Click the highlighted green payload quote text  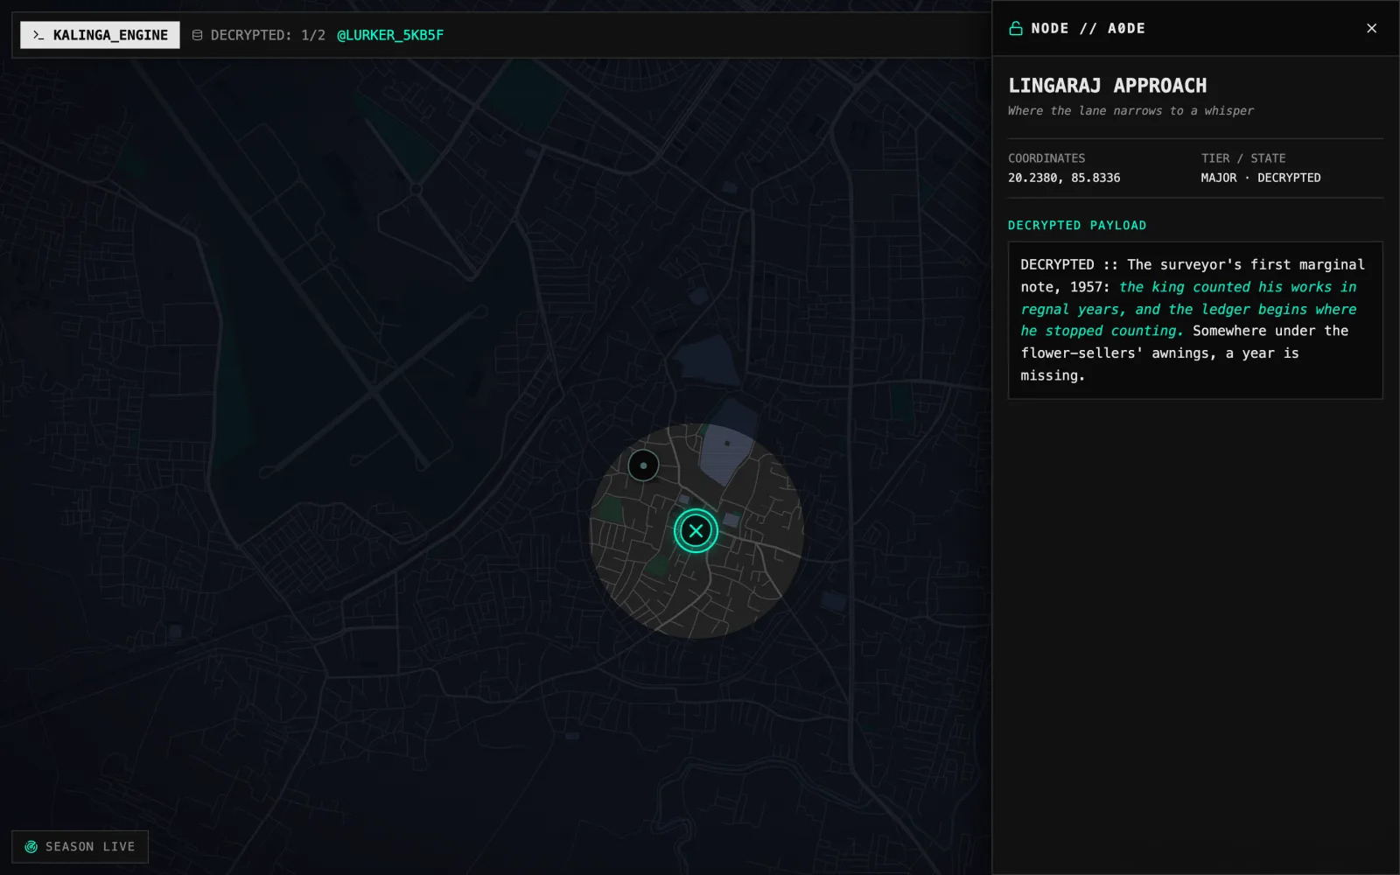click(x=1189, y=309)
